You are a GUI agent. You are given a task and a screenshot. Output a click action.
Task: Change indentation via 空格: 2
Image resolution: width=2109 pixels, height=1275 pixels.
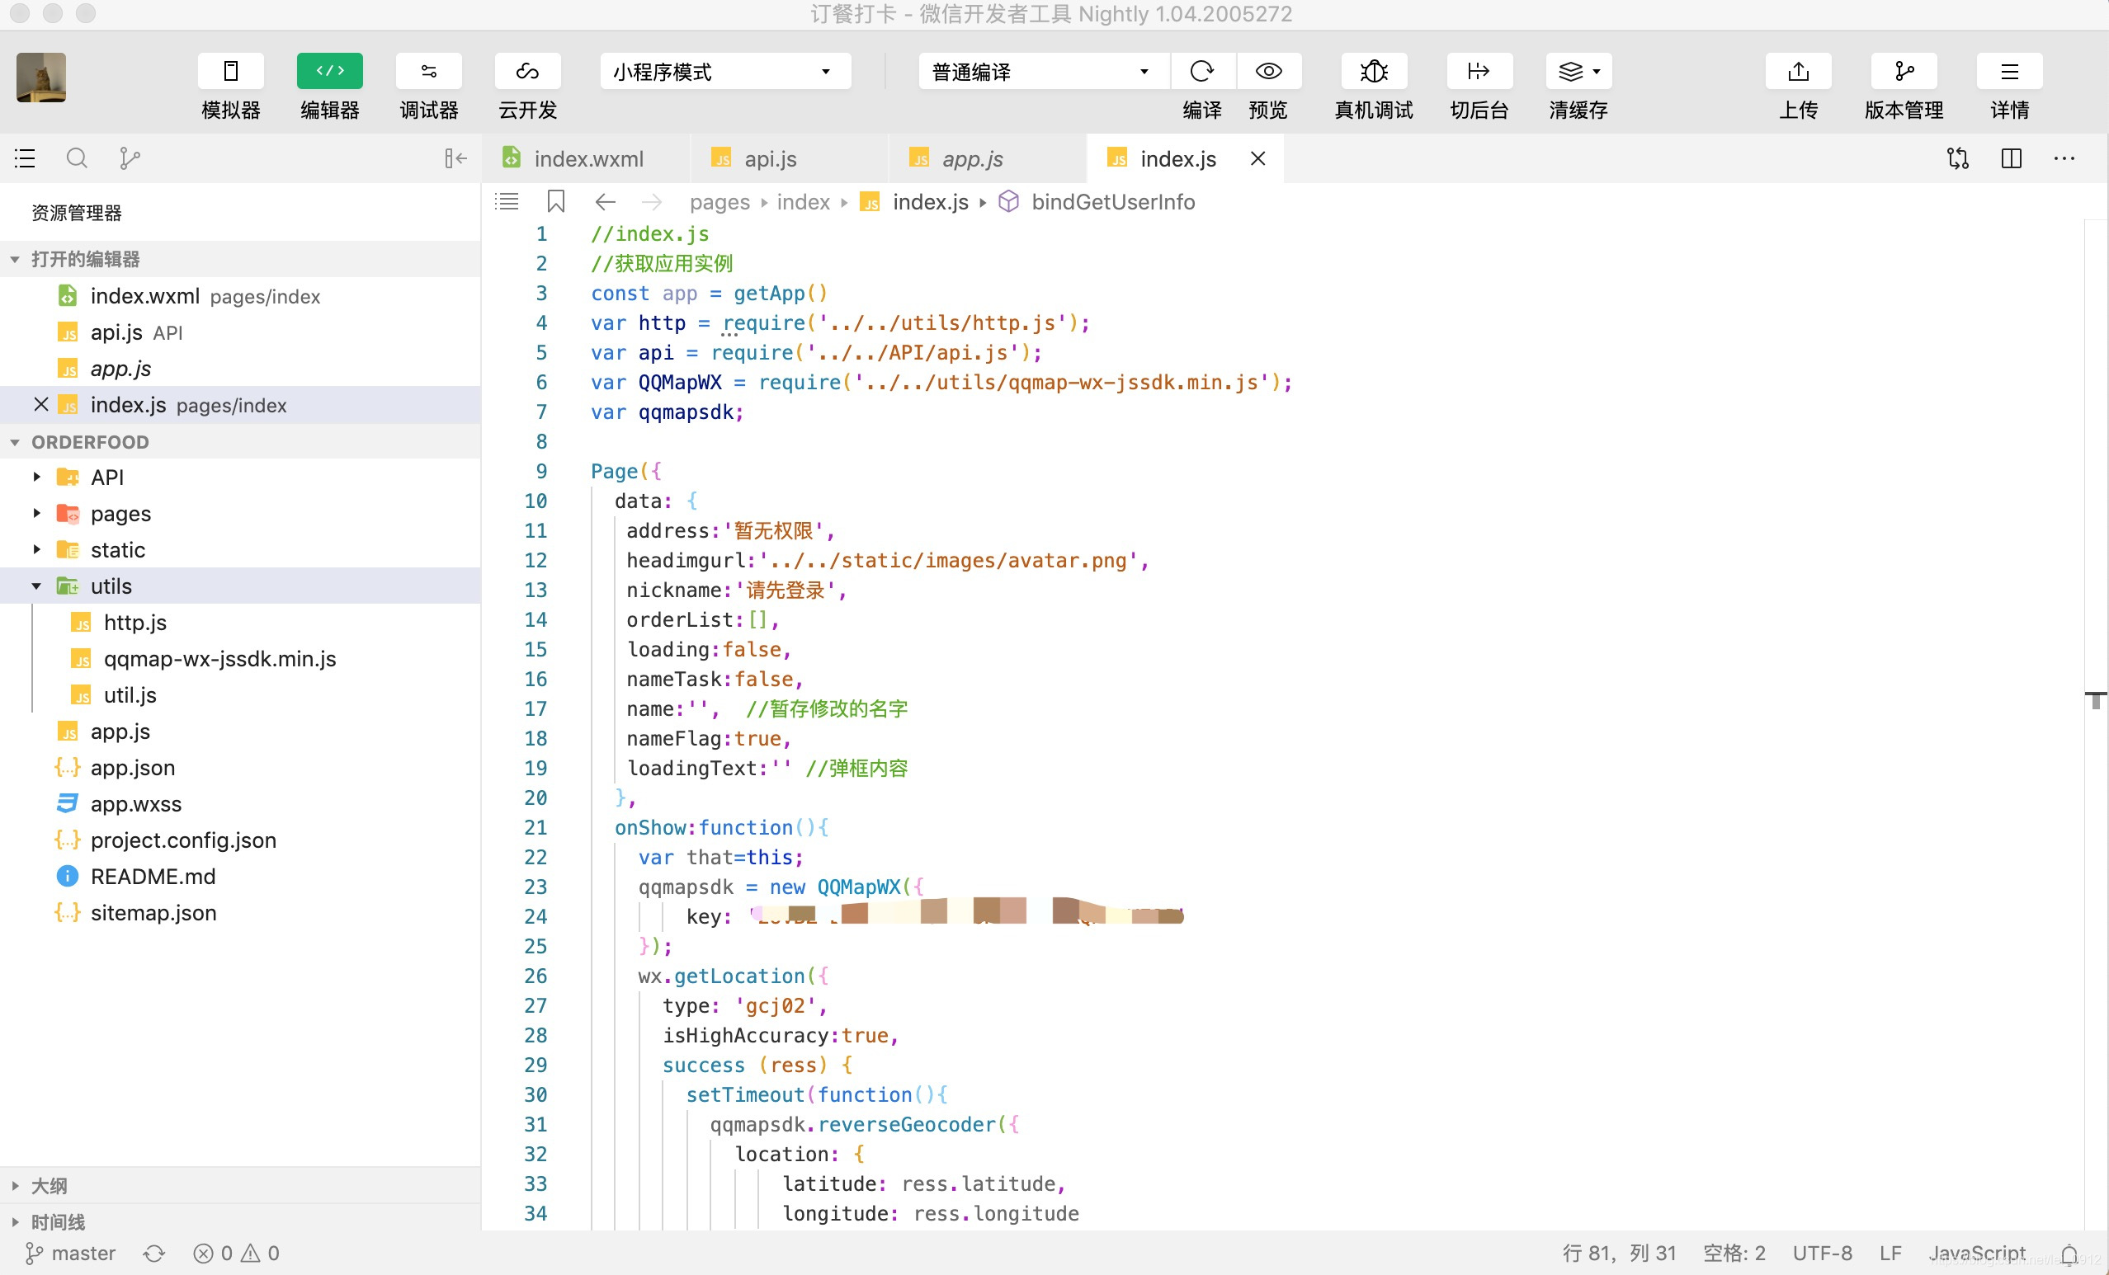[x=1734, y=1254]
